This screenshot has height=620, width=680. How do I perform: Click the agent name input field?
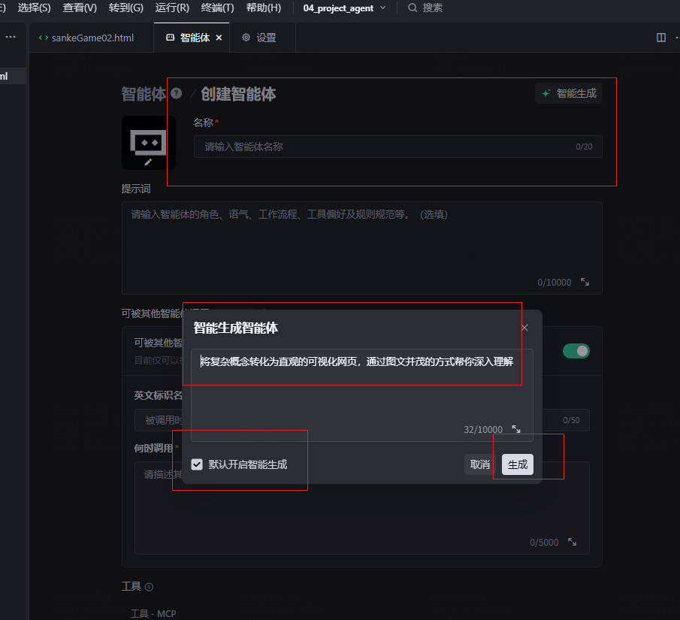pos(397,147)
